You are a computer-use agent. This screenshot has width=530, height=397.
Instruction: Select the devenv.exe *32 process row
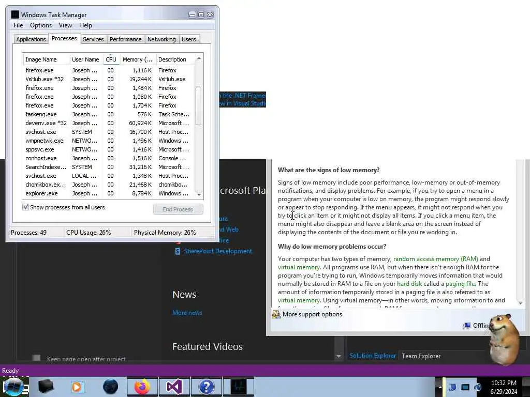coord(108,123)
